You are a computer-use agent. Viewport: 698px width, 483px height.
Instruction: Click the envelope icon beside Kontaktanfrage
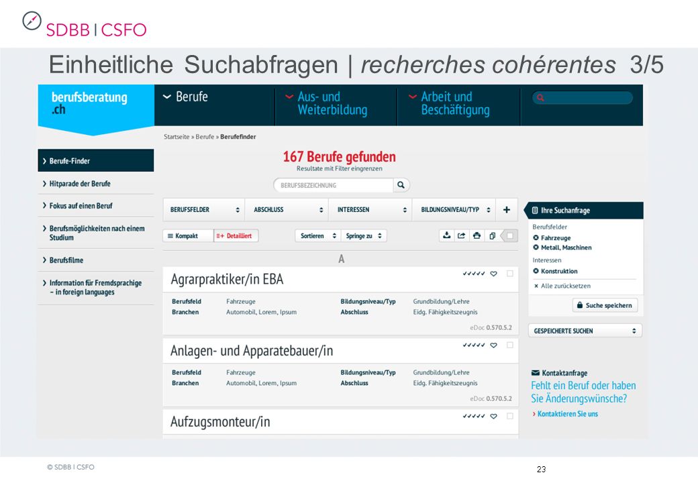[536, 373]
